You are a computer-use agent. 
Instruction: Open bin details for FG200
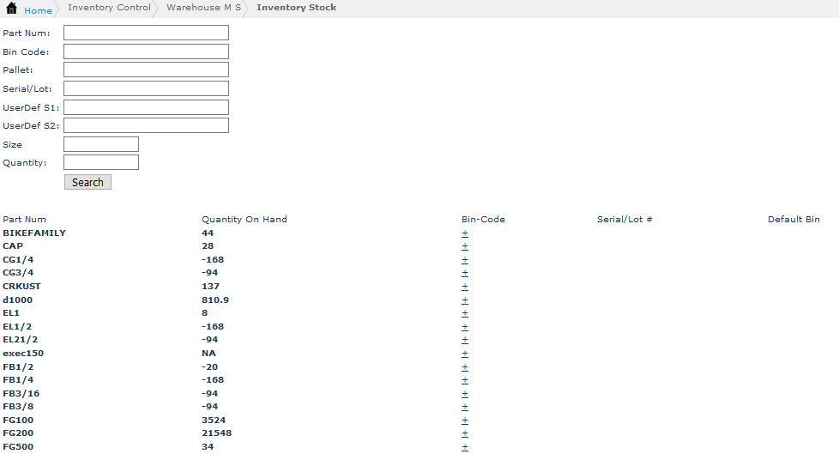coord(465,433)
